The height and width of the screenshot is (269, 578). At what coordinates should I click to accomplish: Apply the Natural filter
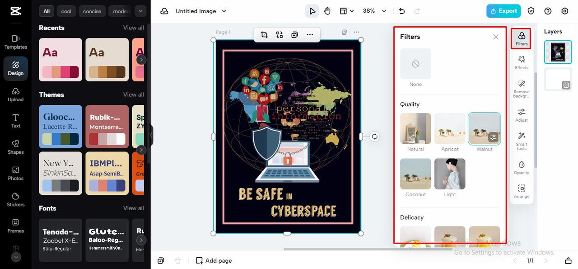[x=415, y=128]
